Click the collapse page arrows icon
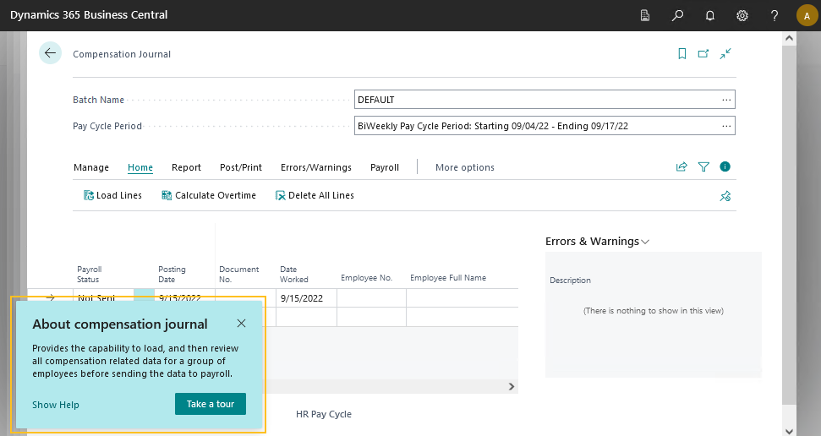This screenshot has height=436, width=821. click(x=725, y=54)
